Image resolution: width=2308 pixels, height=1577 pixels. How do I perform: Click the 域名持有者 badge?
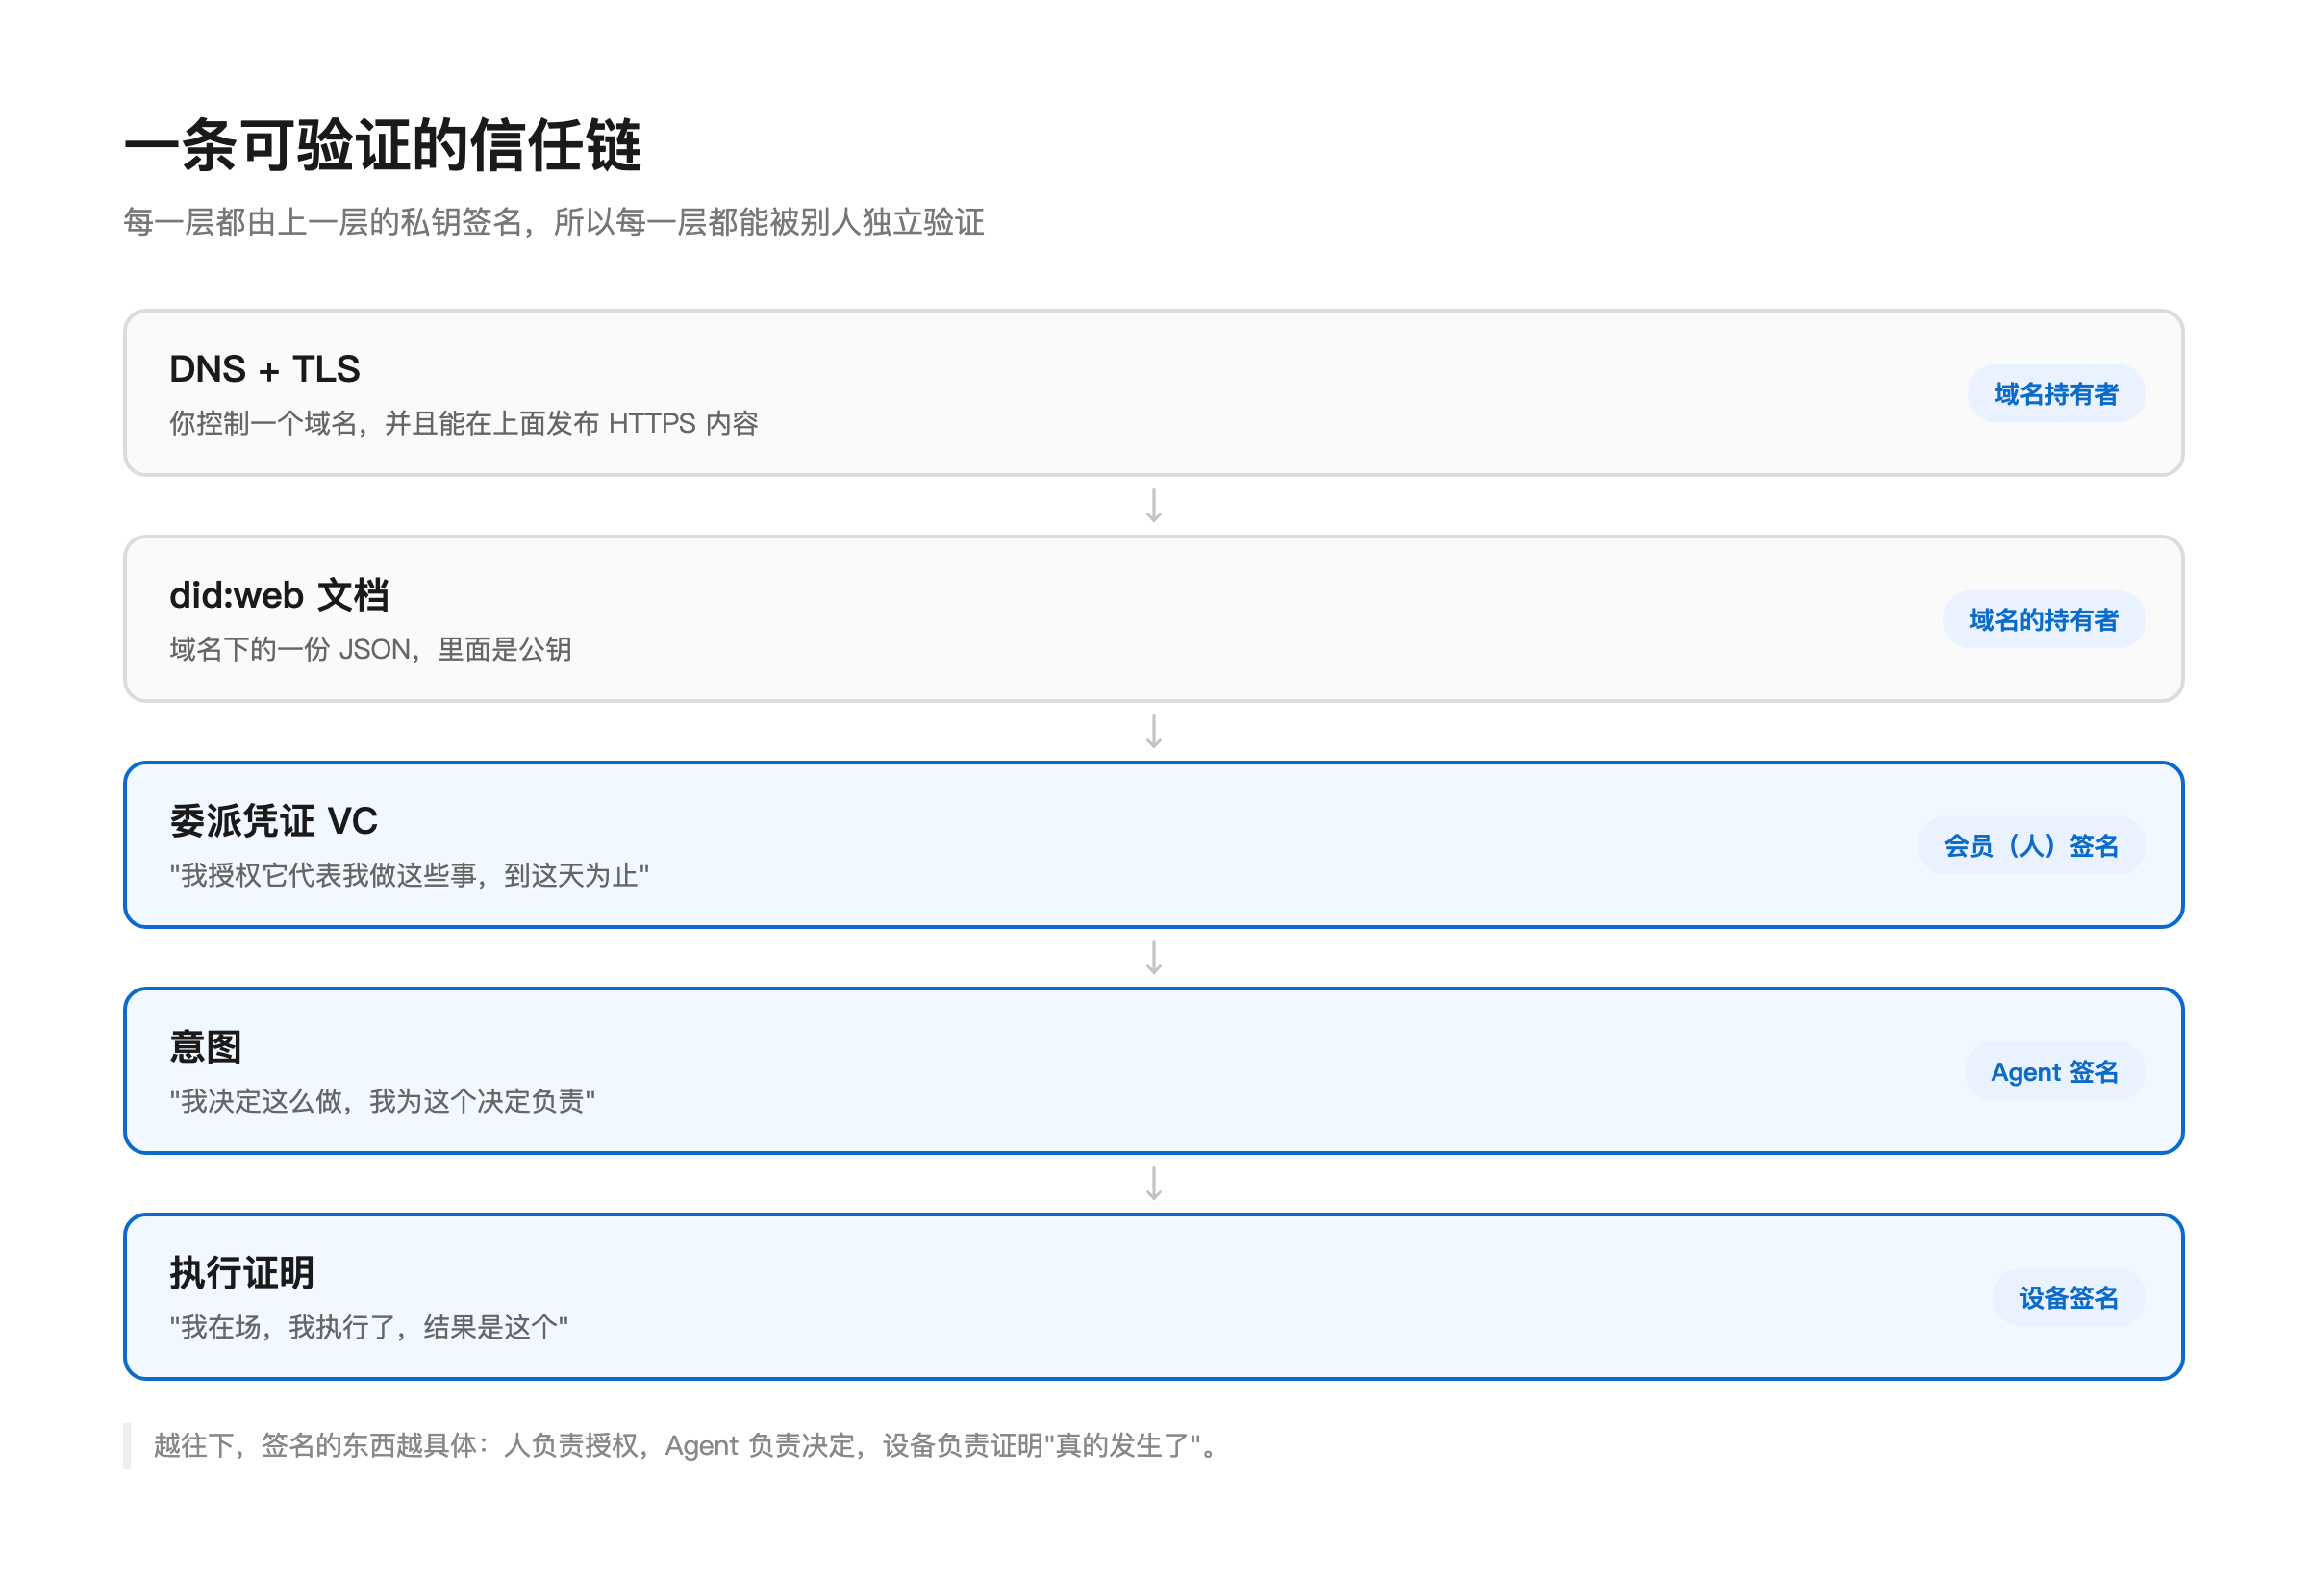tap(2056, 393)
